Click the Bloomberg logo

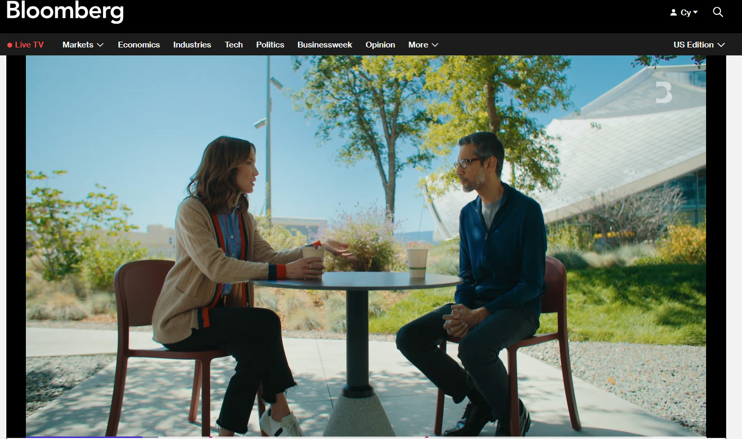[x=65, y=12]
